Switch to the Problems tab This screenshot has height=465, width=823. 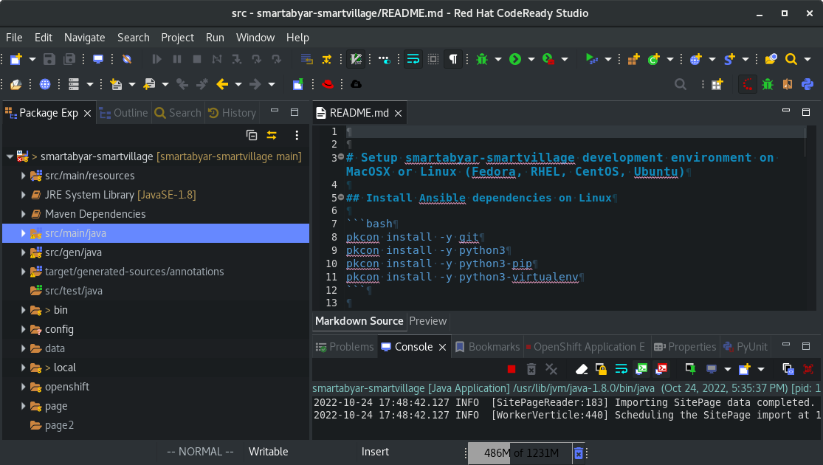tap(345, 347)
